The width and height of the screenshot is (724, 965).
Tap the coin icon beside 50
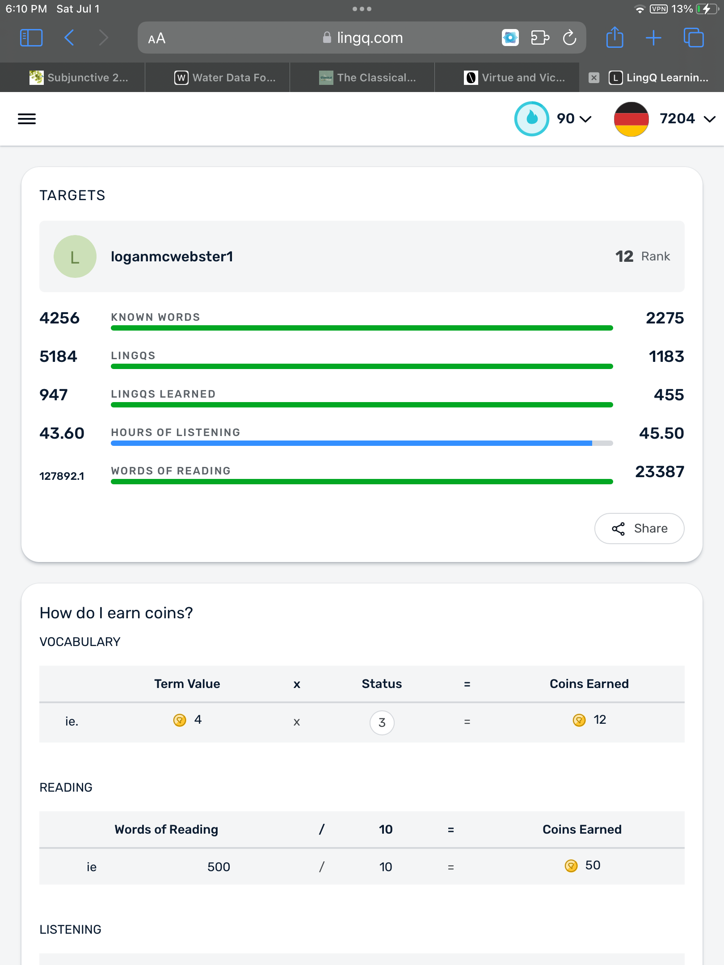click(x=571, y=866)
